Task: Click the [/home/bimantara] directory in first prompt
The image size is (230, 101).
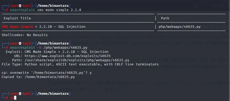Action: point(53,6)
